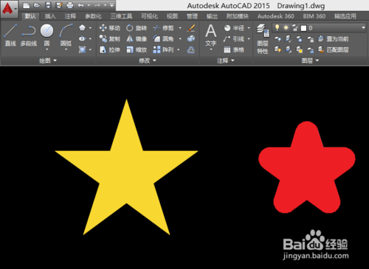369x269 pixels.
Task: Expand the 注释 panel
Action: [x=226, y=60]
